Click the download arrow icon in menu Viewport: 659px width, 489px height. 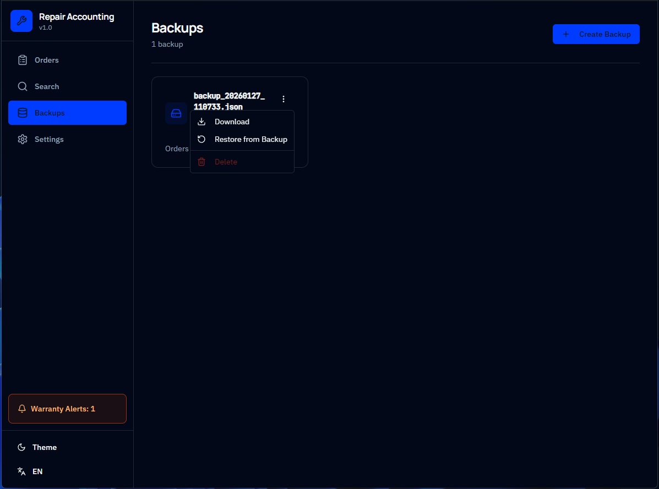click(x=201, y=122)
